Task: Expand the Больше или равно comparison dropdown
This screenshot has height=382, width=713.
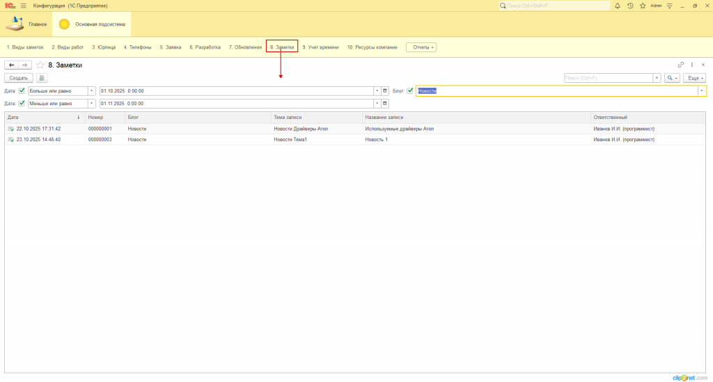Action: tap(91, 91)
